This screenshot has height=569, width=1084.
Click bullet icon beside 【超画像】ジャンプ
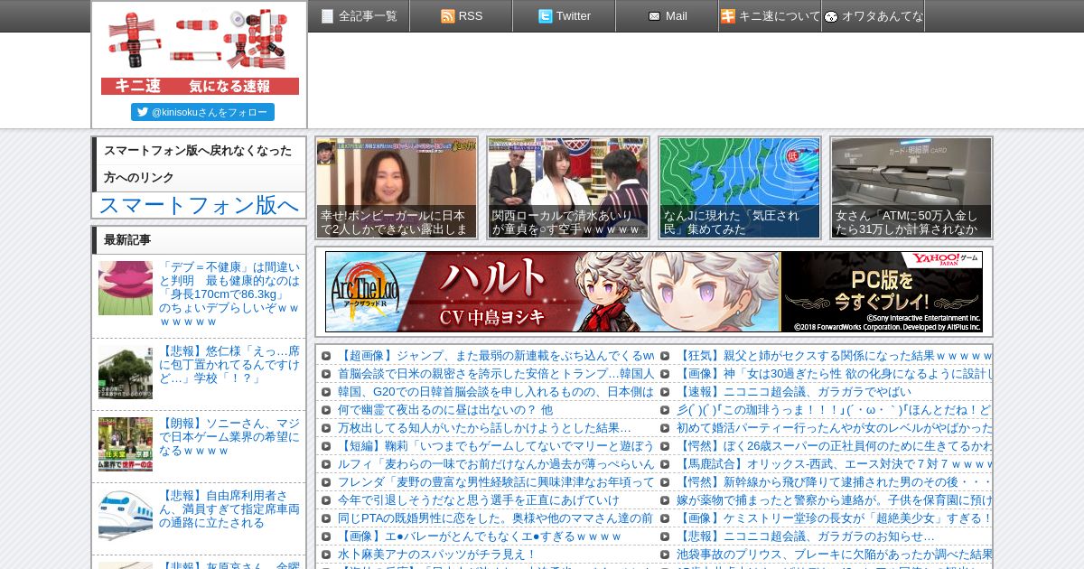[x=325, y=356]
